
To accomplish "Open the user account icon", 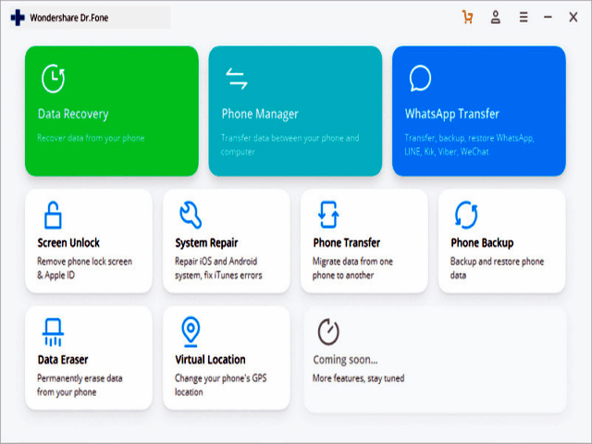I will pyautogui.click(x=496, y=18).
